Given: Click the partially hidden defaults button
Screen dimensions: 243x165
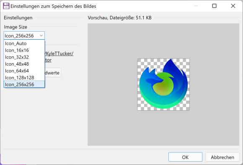Looking at the screenshot, I should [53, 73].
